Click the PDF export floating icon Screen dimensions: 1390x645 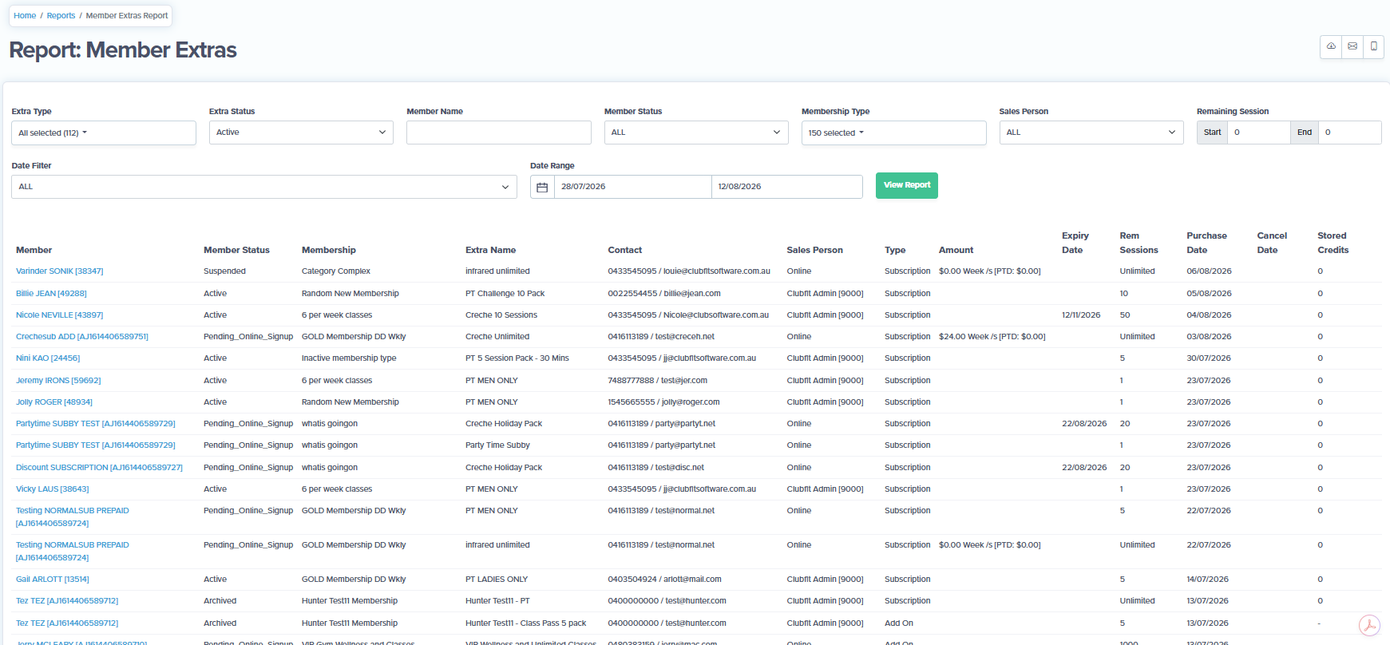1369,625
